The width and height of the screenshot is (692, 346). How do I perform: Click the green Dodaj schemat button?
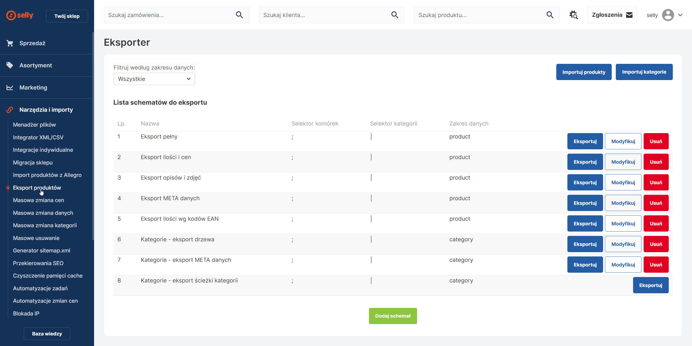[392, 316]
